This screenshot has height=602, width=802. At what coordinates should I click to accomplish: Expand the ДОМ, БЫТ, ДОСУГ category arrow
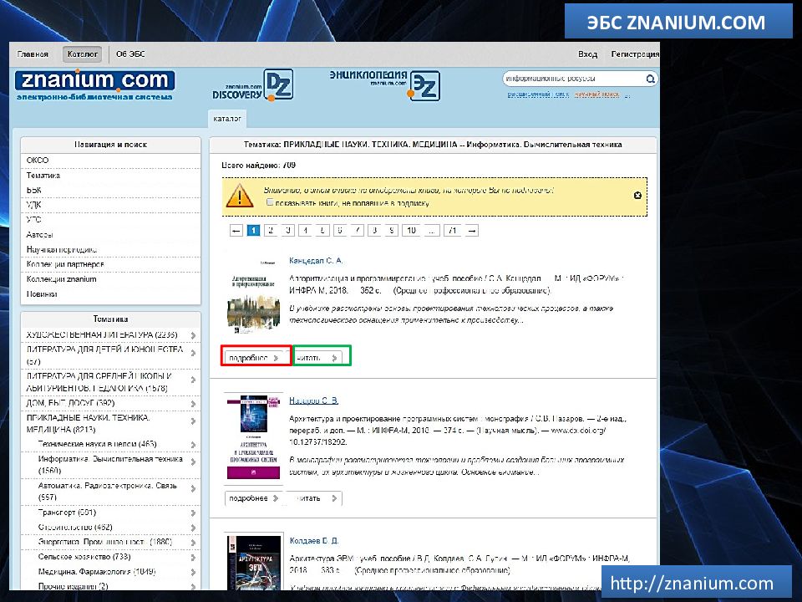pos(193,404)
